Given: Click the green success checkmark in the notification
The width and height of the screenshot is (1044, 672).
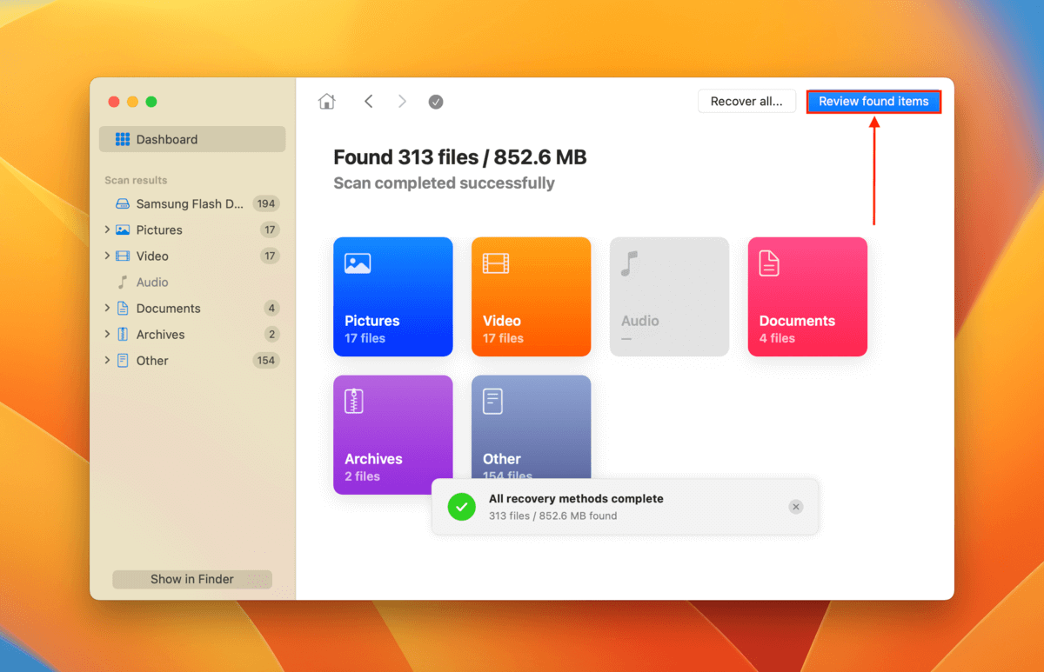Looking at the screenshot, I should (462, 507).
